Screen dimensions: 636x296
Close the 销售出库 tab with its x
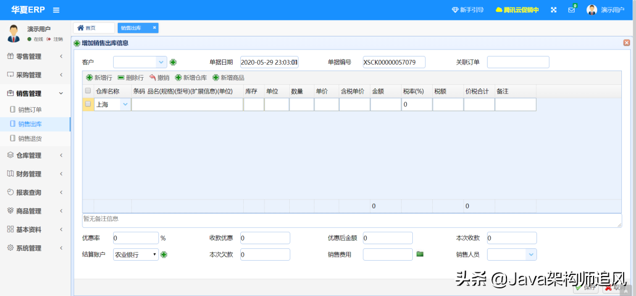(154, 28)
